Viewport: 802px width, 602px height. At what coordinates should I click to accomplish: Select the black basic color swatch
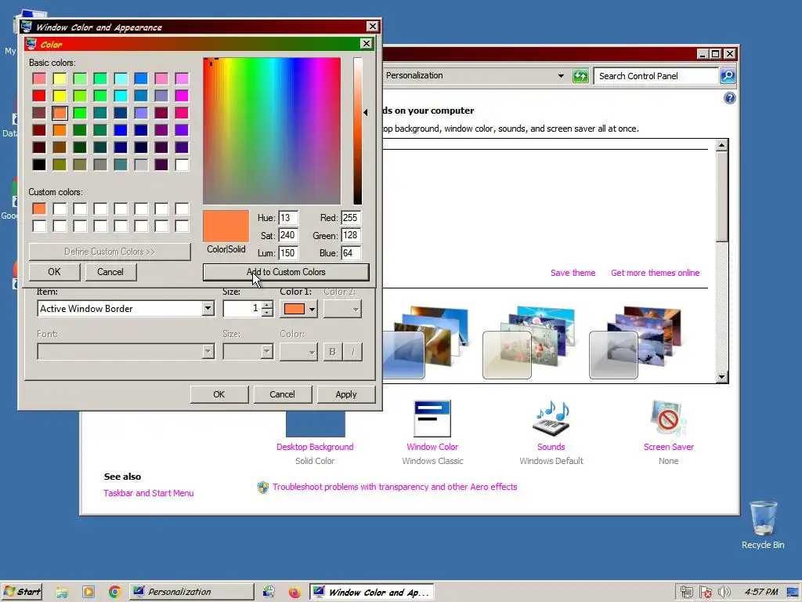pyautogui.click(x=39, y=165)
